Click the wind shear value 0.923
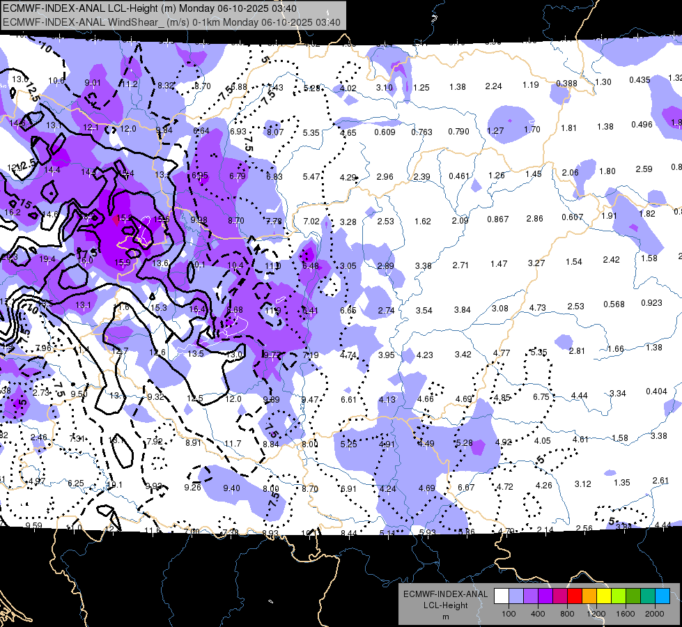The height and width of the screenshot is (627, 682). coord(651,303)
